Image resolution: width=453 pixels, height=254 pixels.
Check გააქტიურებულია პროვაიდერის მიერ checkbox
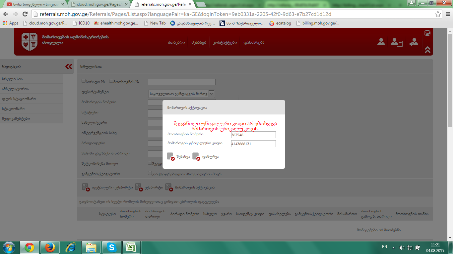(150, 173)
